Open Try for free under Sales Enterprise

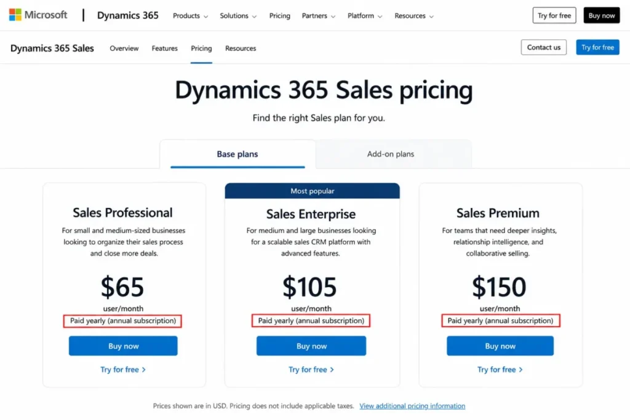(x=311, y=370)
